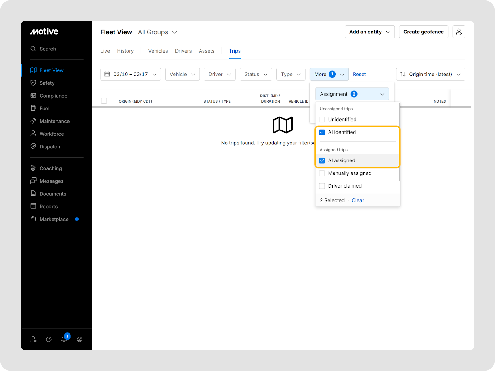Open Dispatch in the sidebar menu

[x=49, y=147]
